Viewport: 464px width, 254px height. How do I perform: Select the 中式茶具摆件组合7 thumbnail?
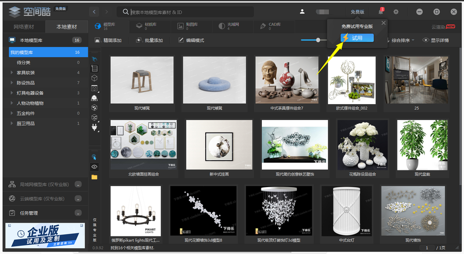pos(287,80)
